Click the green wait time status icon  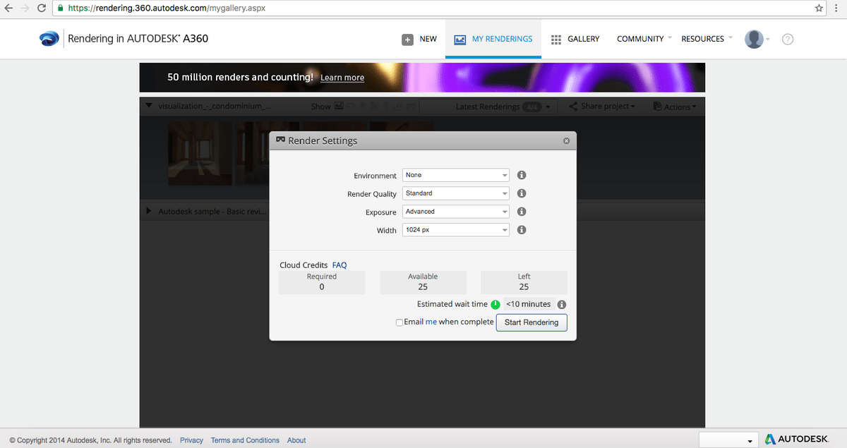495,305
